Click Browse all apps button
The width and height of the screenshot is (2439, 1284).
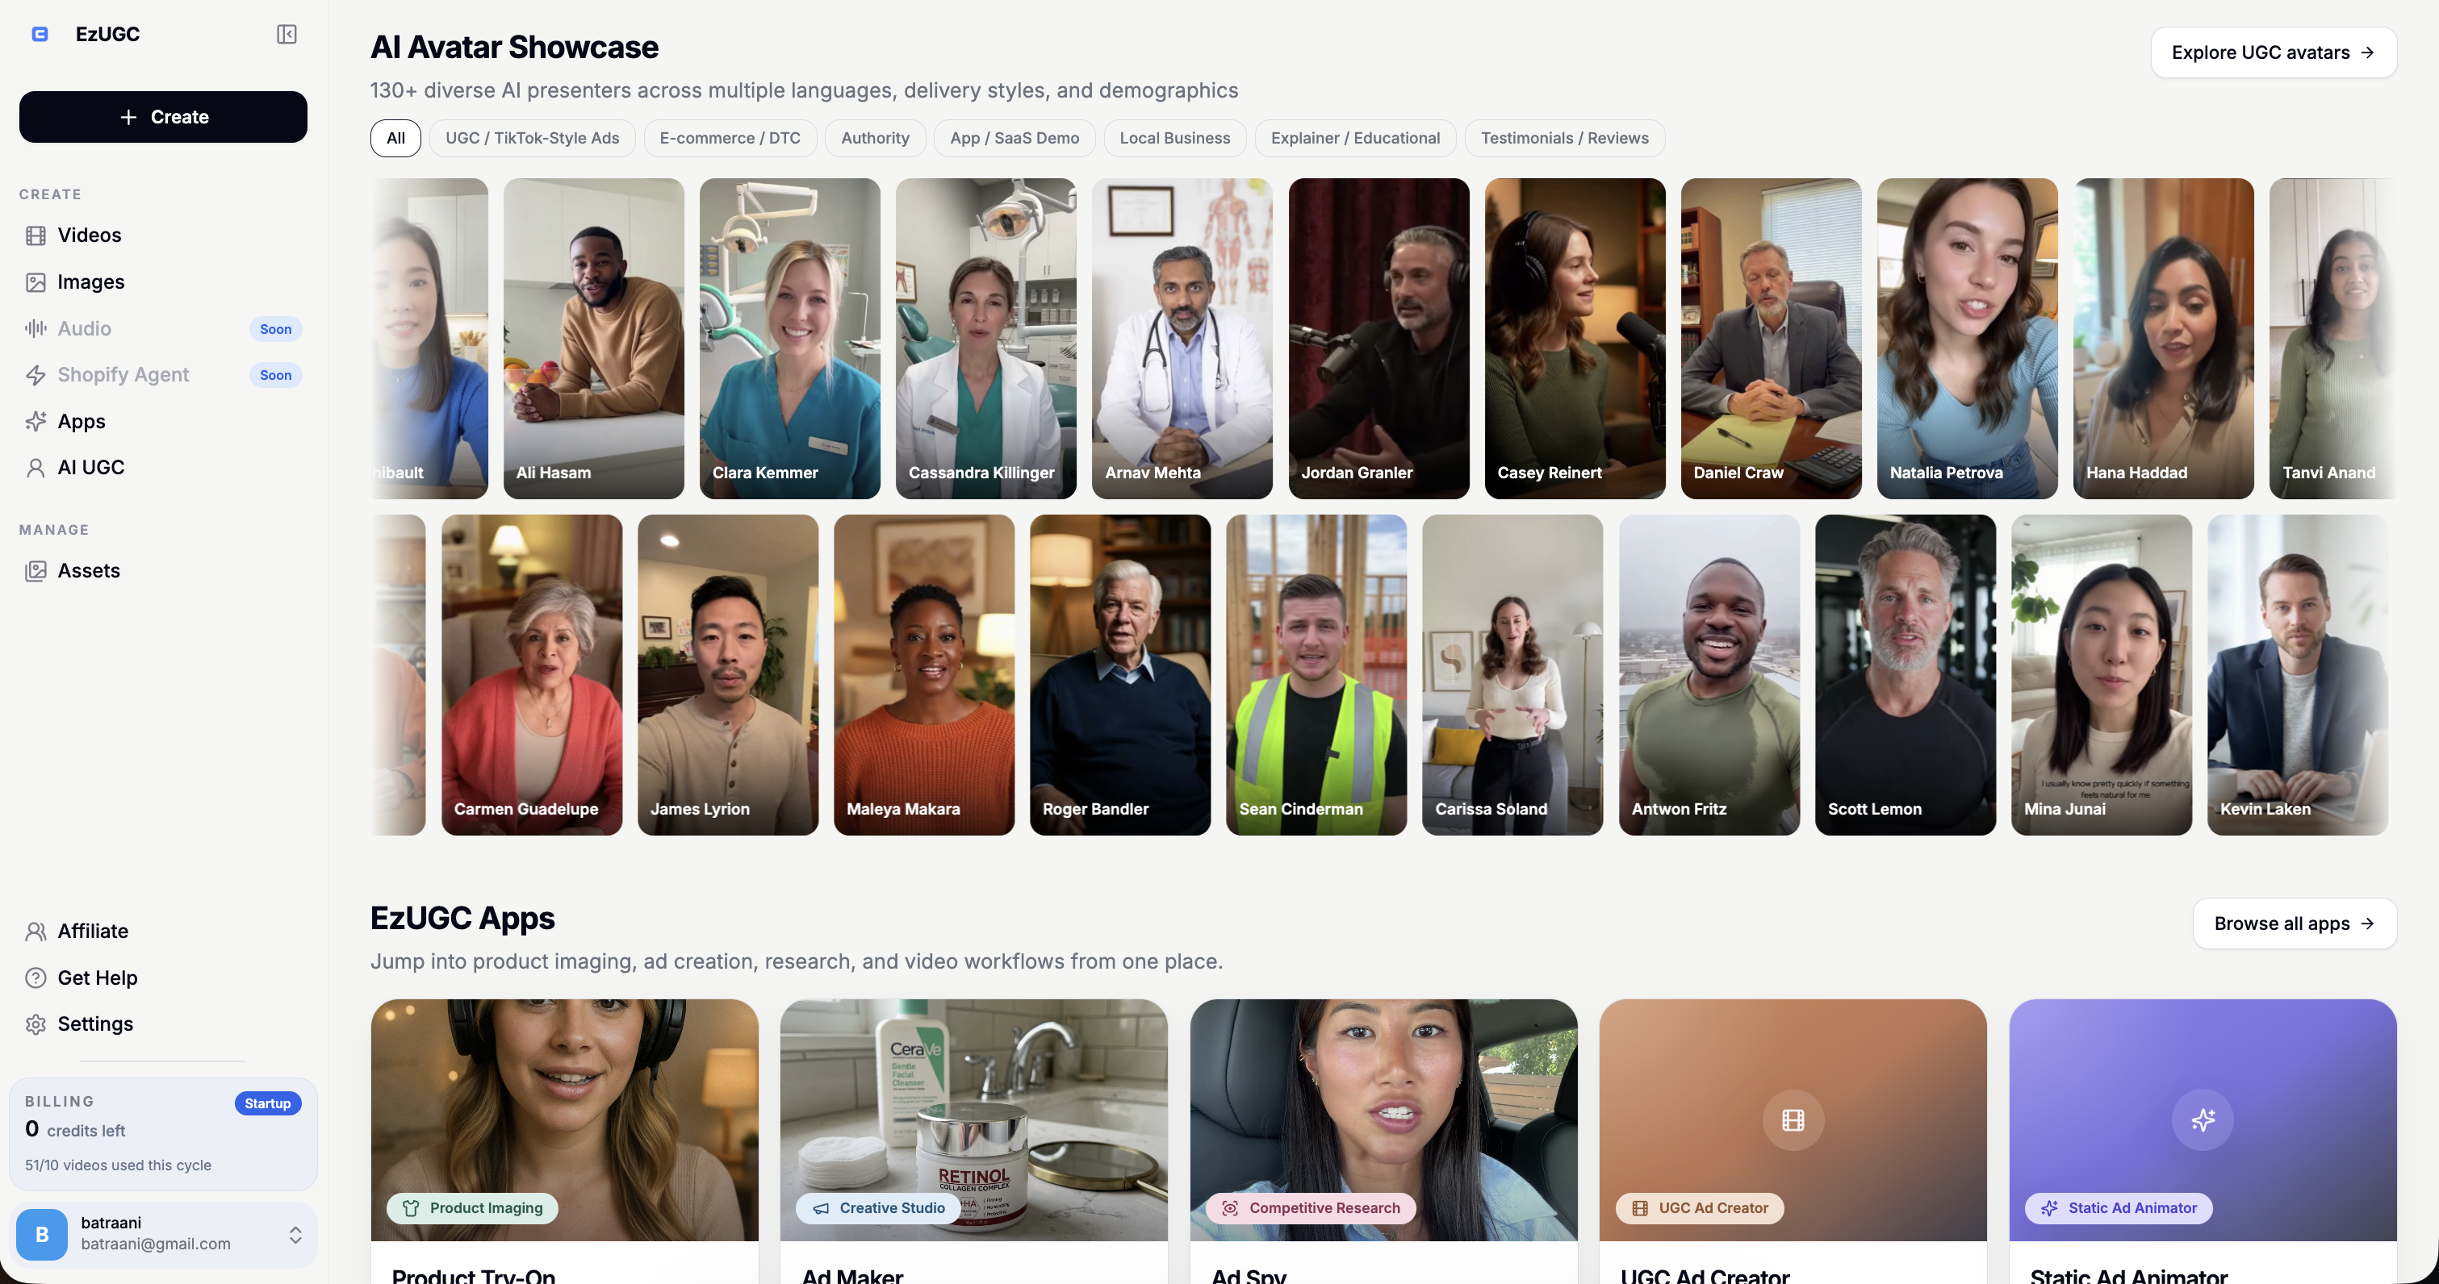click(x=2293, y=923)
